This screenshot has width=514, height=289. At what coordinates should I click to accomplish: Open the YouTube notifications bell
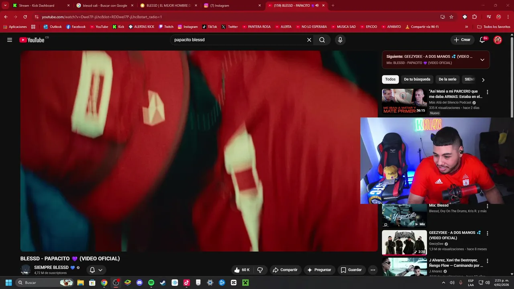point(483,40)
